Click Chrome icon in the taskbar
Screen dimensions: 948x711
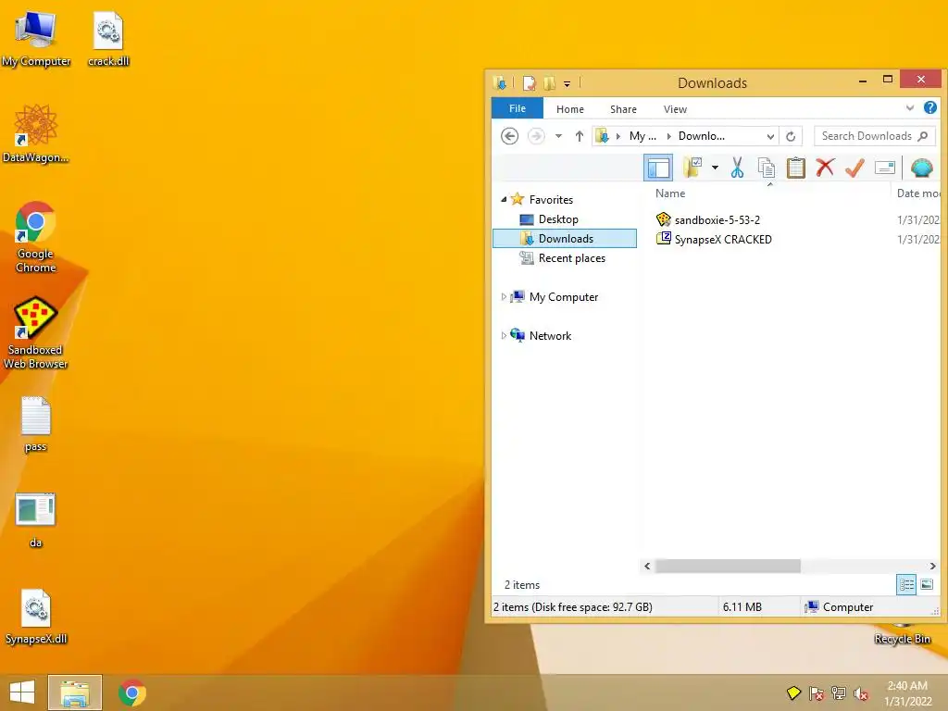pyautogui.click(x=132, y=692)
